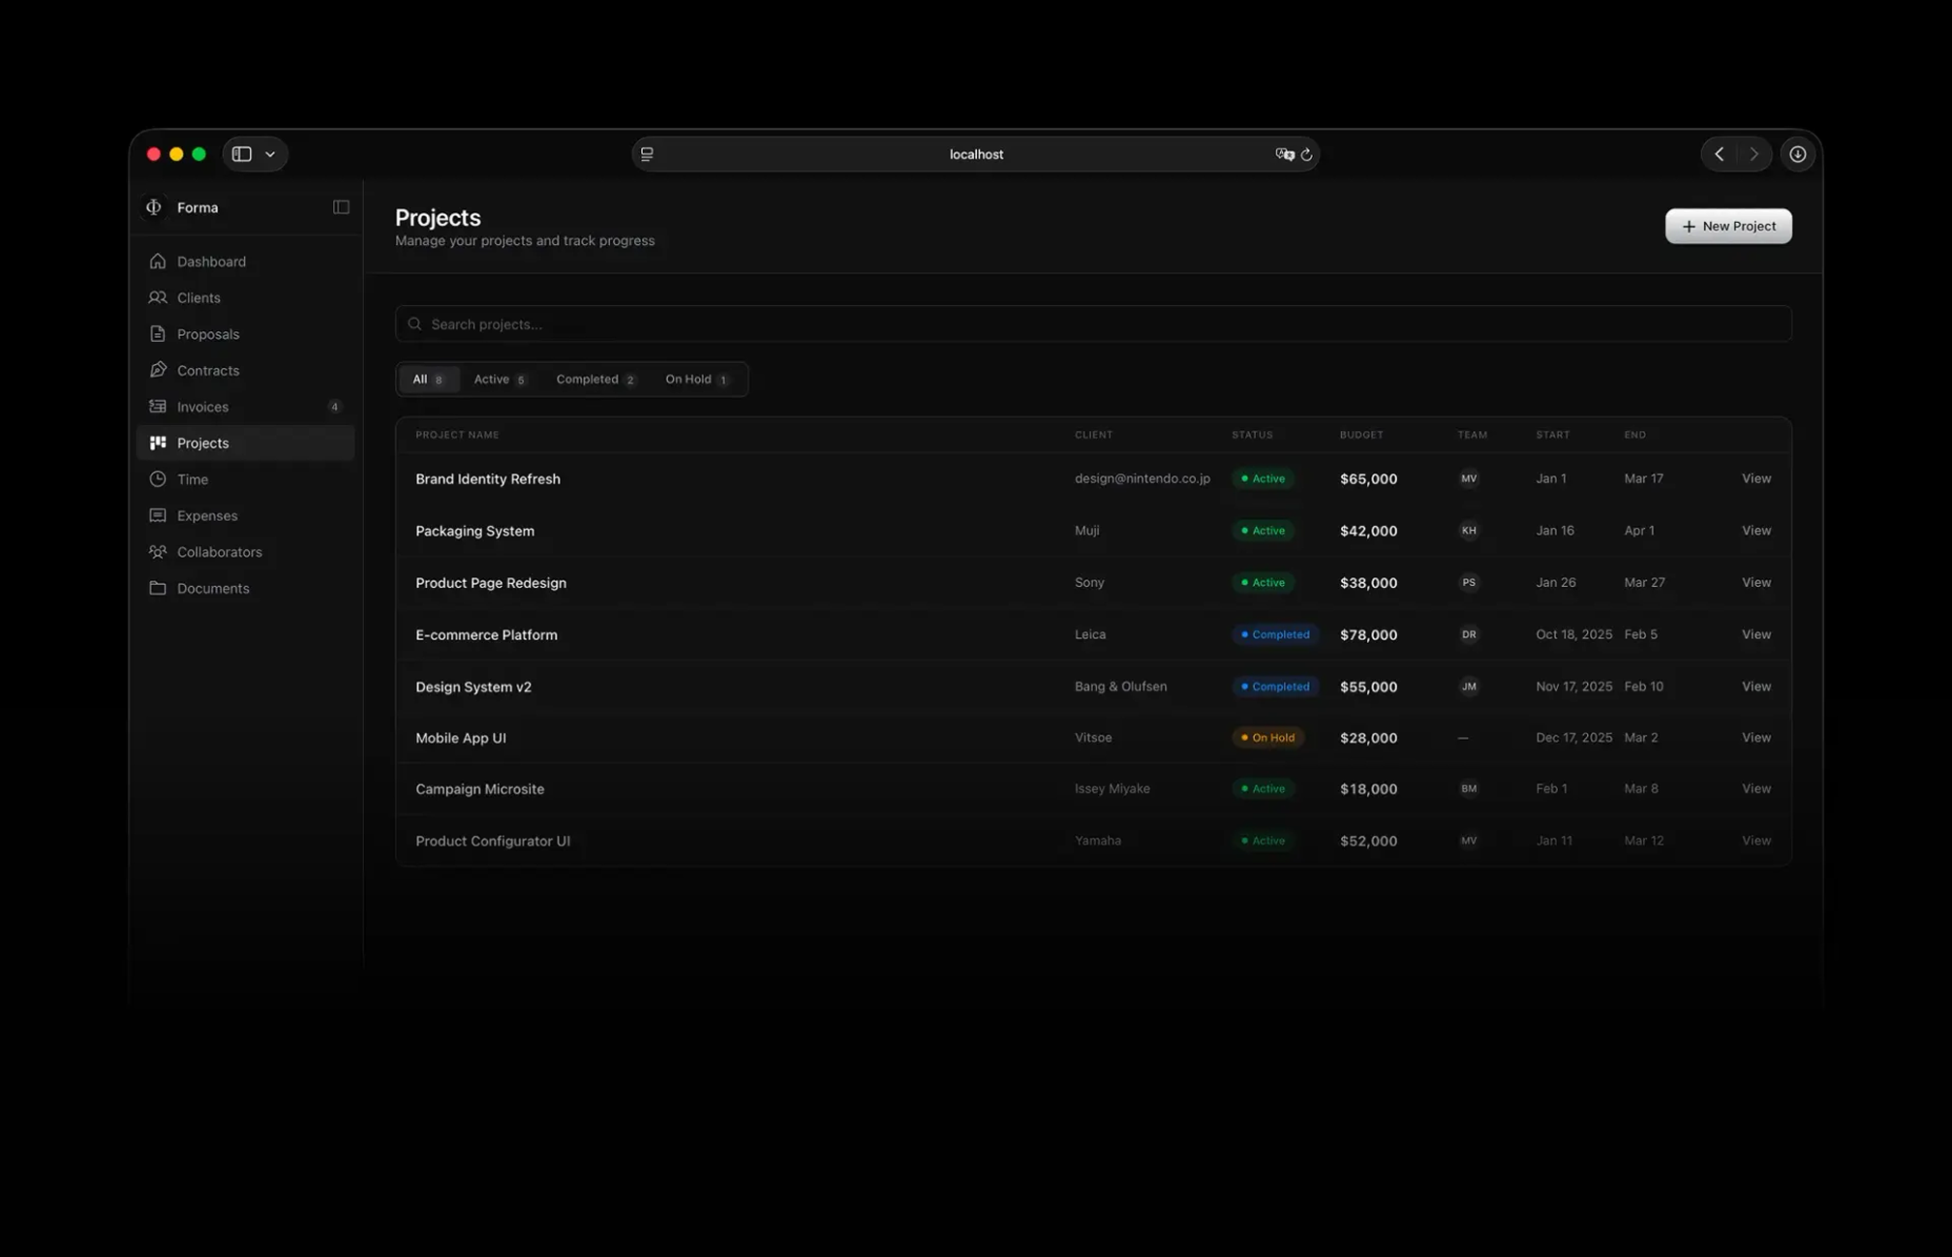Open the Contracts pen icon

pos(158,370)
